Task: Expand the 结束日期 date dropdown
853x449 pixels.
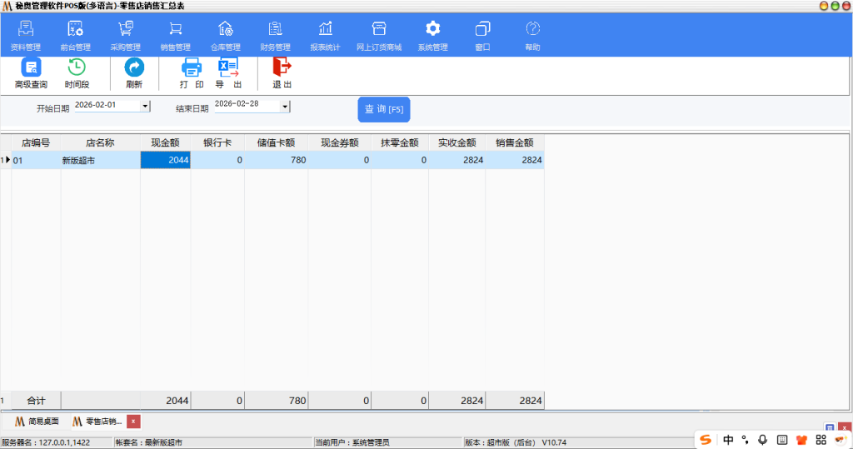Action: tap(285, 107)
